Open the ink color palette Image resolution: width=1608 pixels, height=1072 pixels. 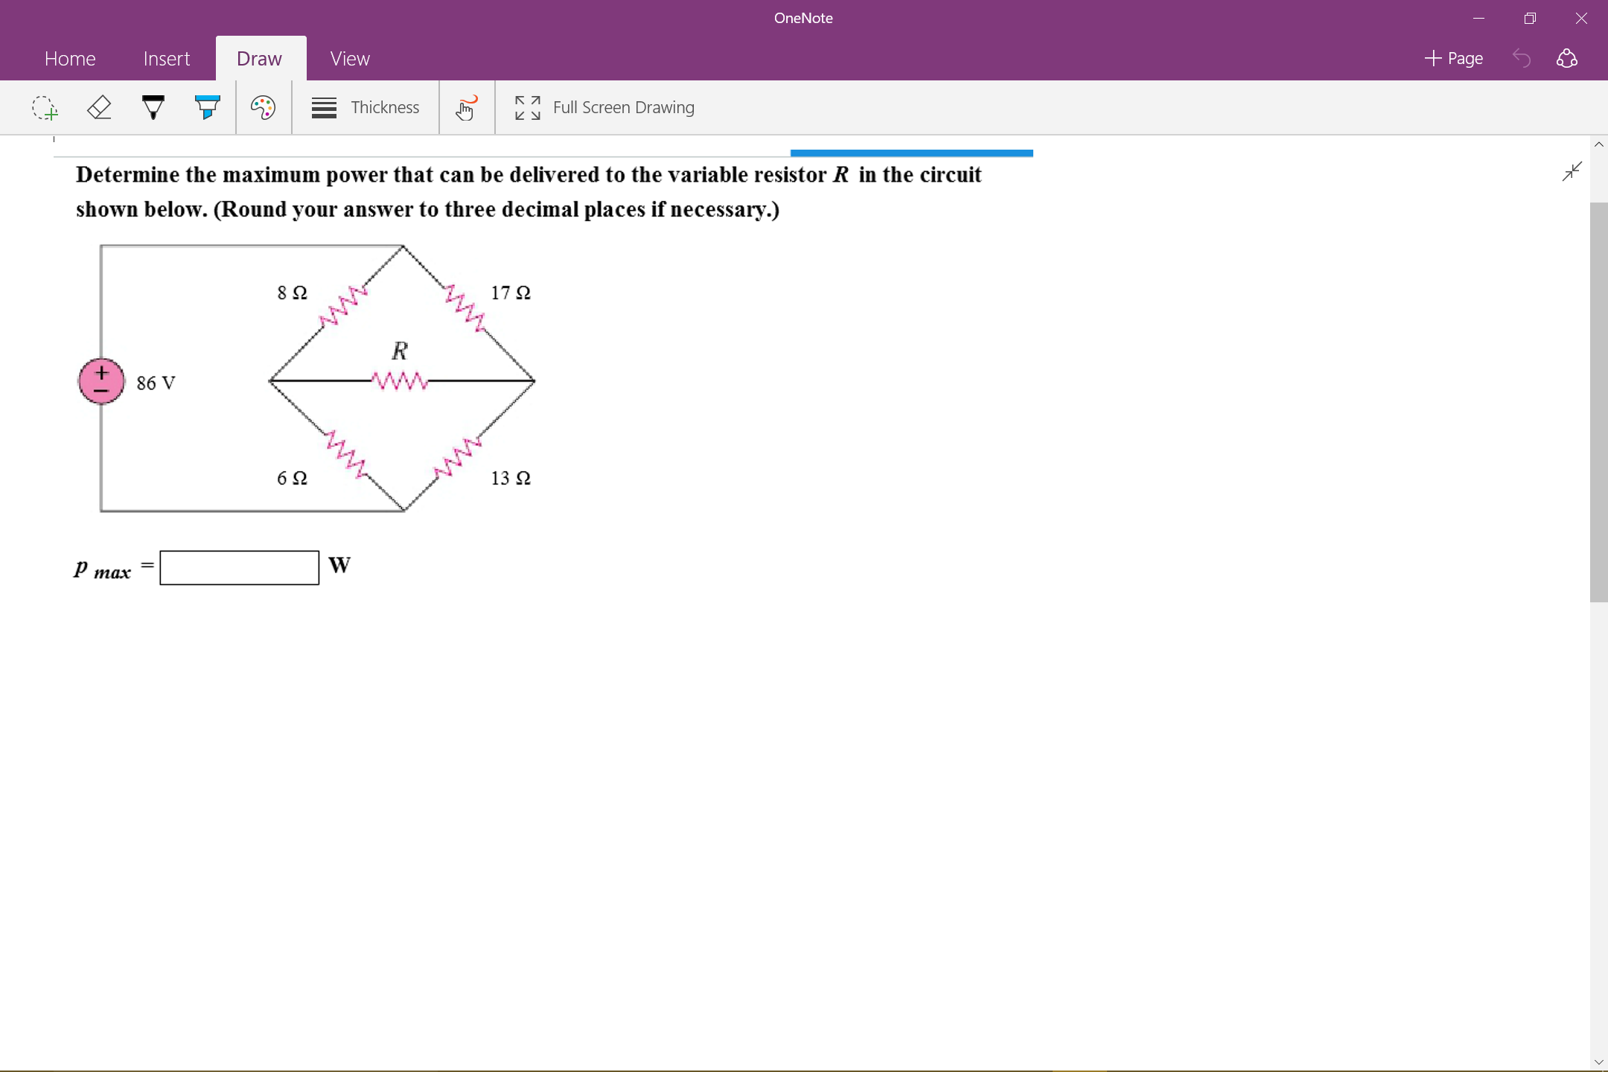262,108
